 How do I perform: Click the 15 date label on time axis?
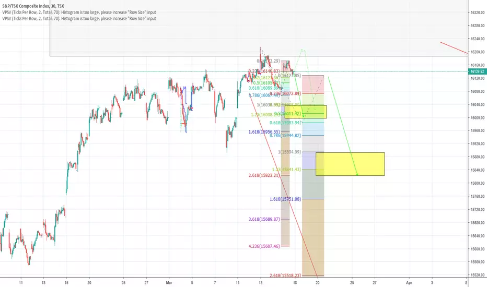[x=66, y=283]
